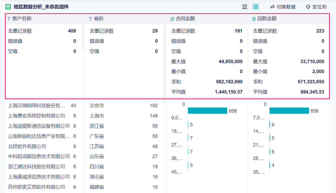Click the number type icon beside 合同金额
Viewport: 336px width, 193px height.
point(172,19)
